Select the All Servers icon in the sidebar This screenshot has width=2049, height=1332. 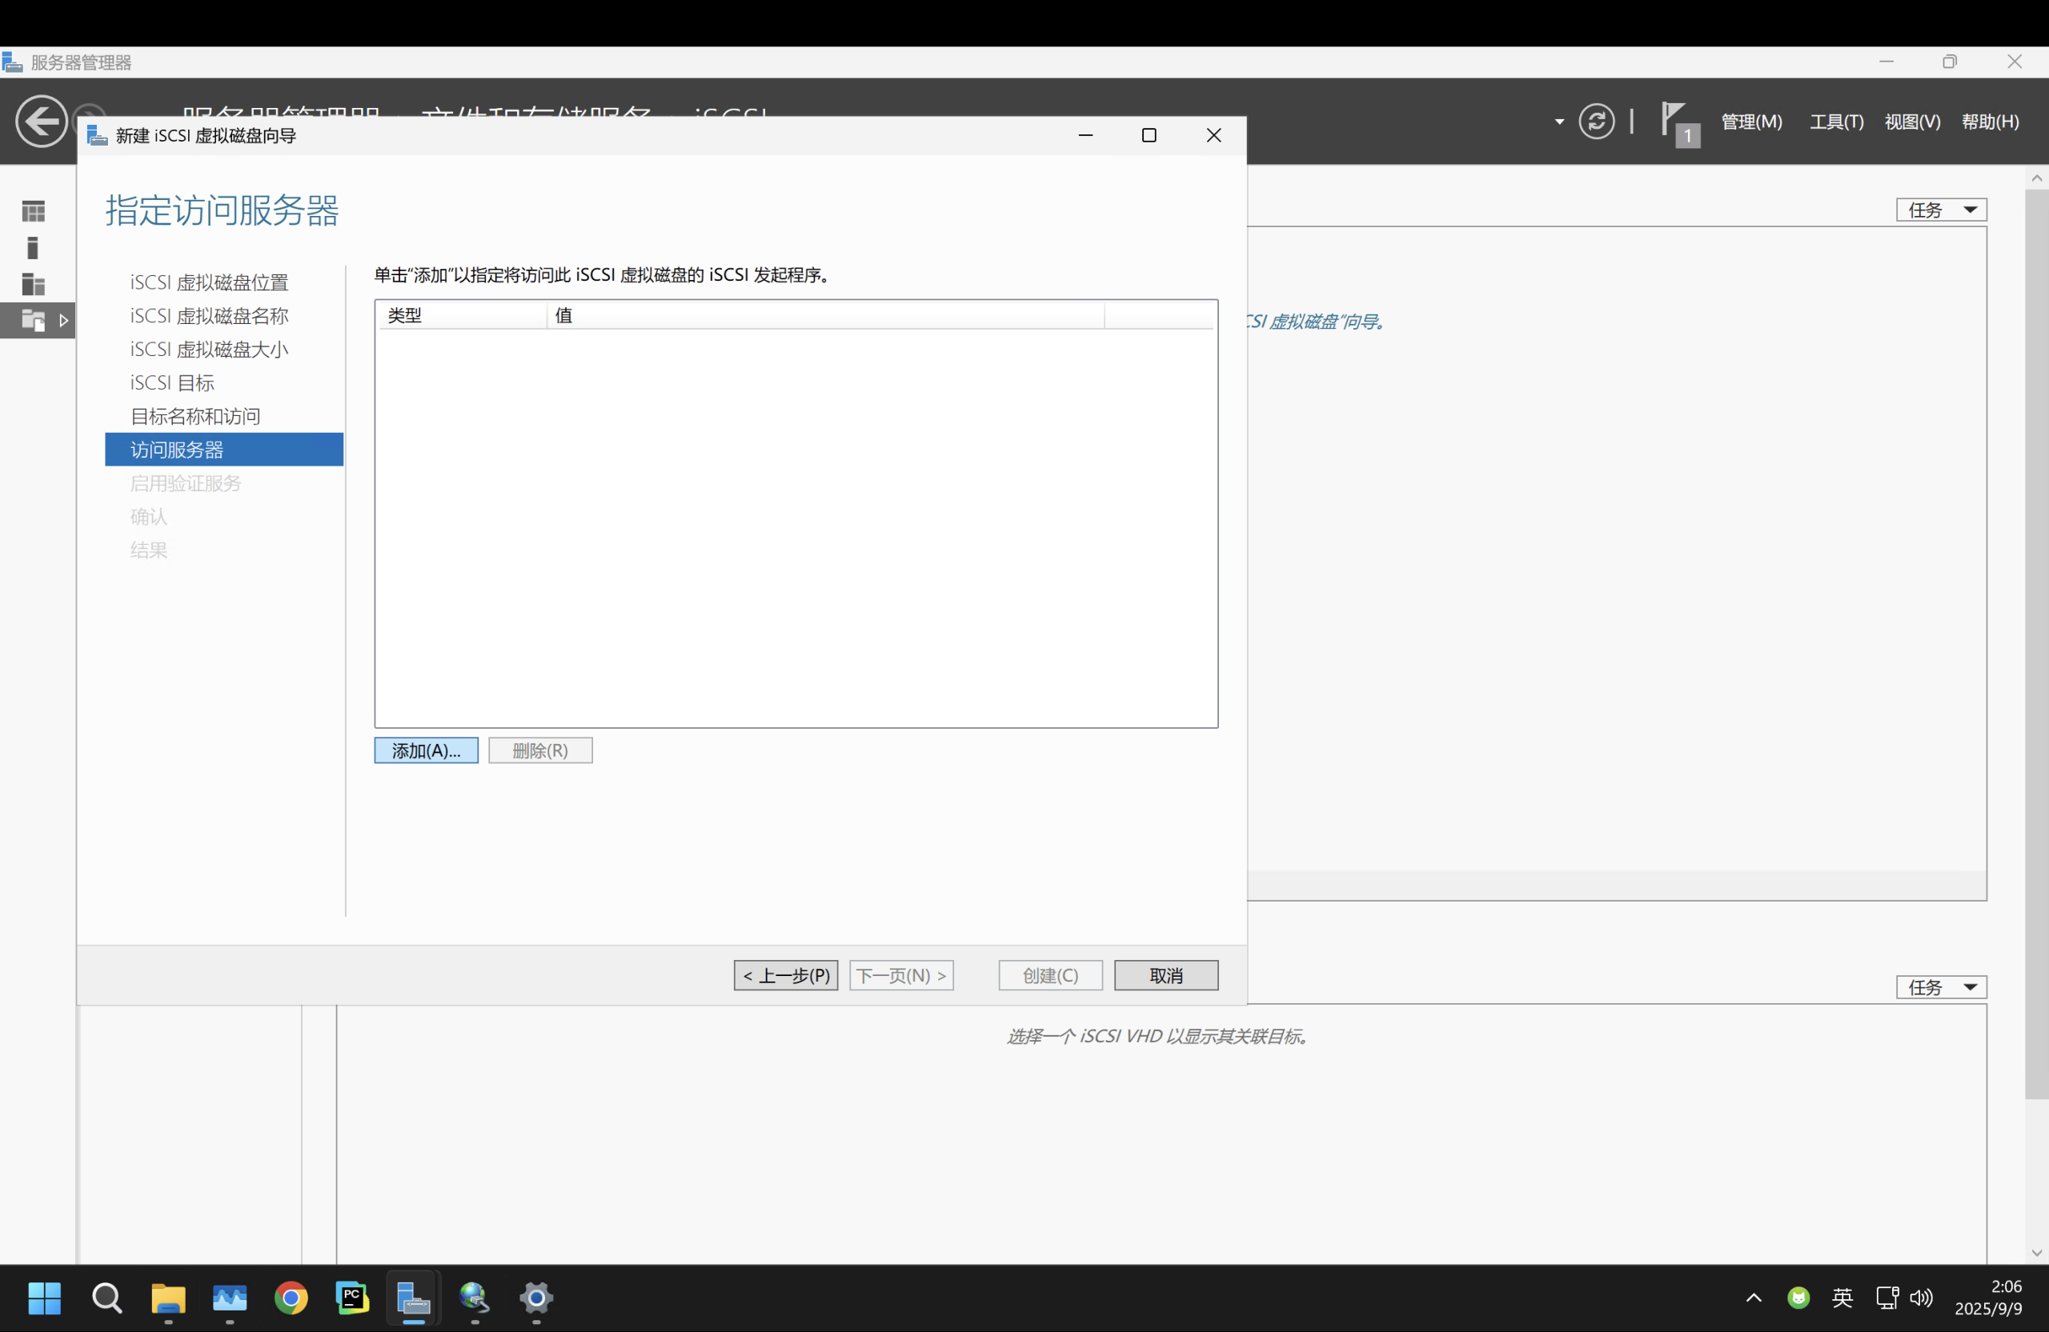tap(33, 284)
